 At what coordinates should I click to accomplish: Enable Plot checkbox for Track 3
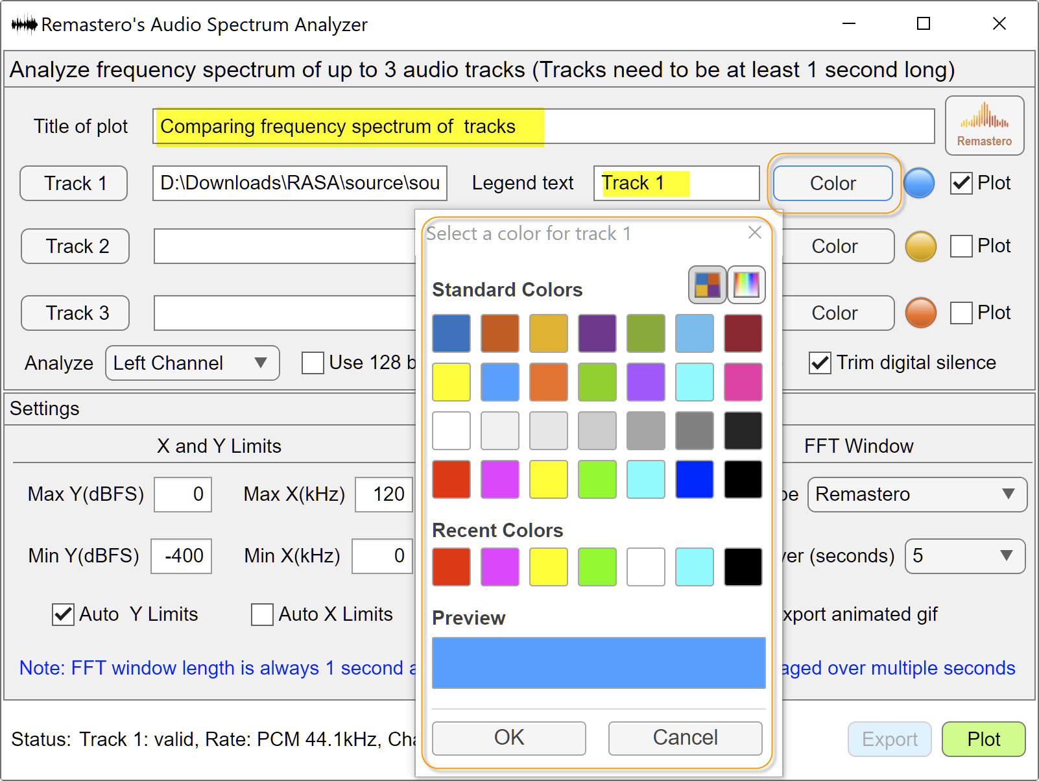click(x=961, y=313)
